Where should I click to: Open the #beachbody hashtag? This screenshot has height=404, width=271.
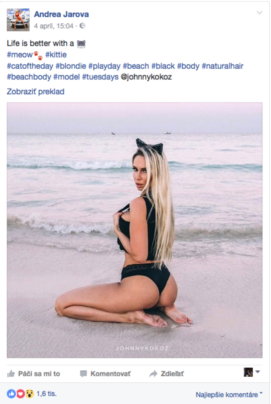[29, 77]
